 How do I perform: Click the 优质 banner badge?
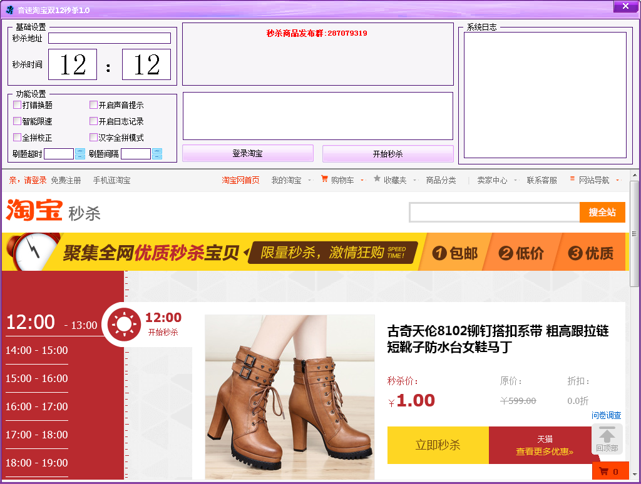tap(591, 253)
